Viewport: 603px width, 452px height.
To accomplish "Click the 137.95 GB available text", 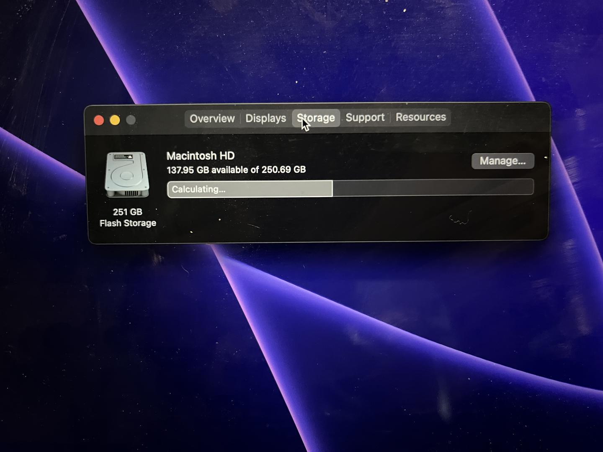I will point(236,170).
